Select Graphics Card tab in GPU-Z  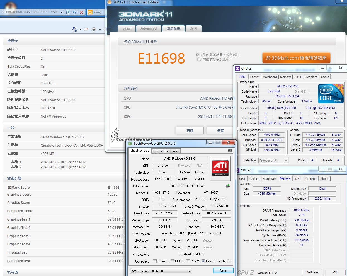coord(140,151)
